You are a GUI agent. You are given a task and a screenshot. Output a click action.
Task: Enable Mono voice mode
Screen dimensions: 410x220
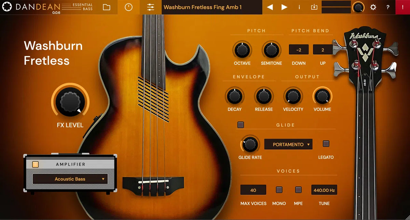click(x=279, y=190)
